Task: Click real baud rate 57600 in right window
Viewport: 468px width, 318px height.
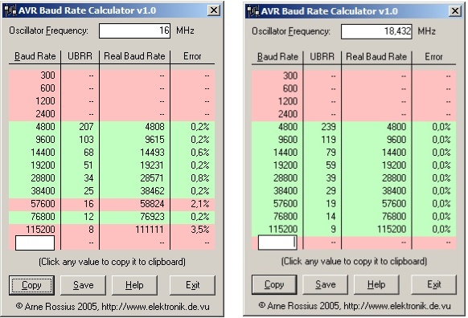Action: pos(394,203)
